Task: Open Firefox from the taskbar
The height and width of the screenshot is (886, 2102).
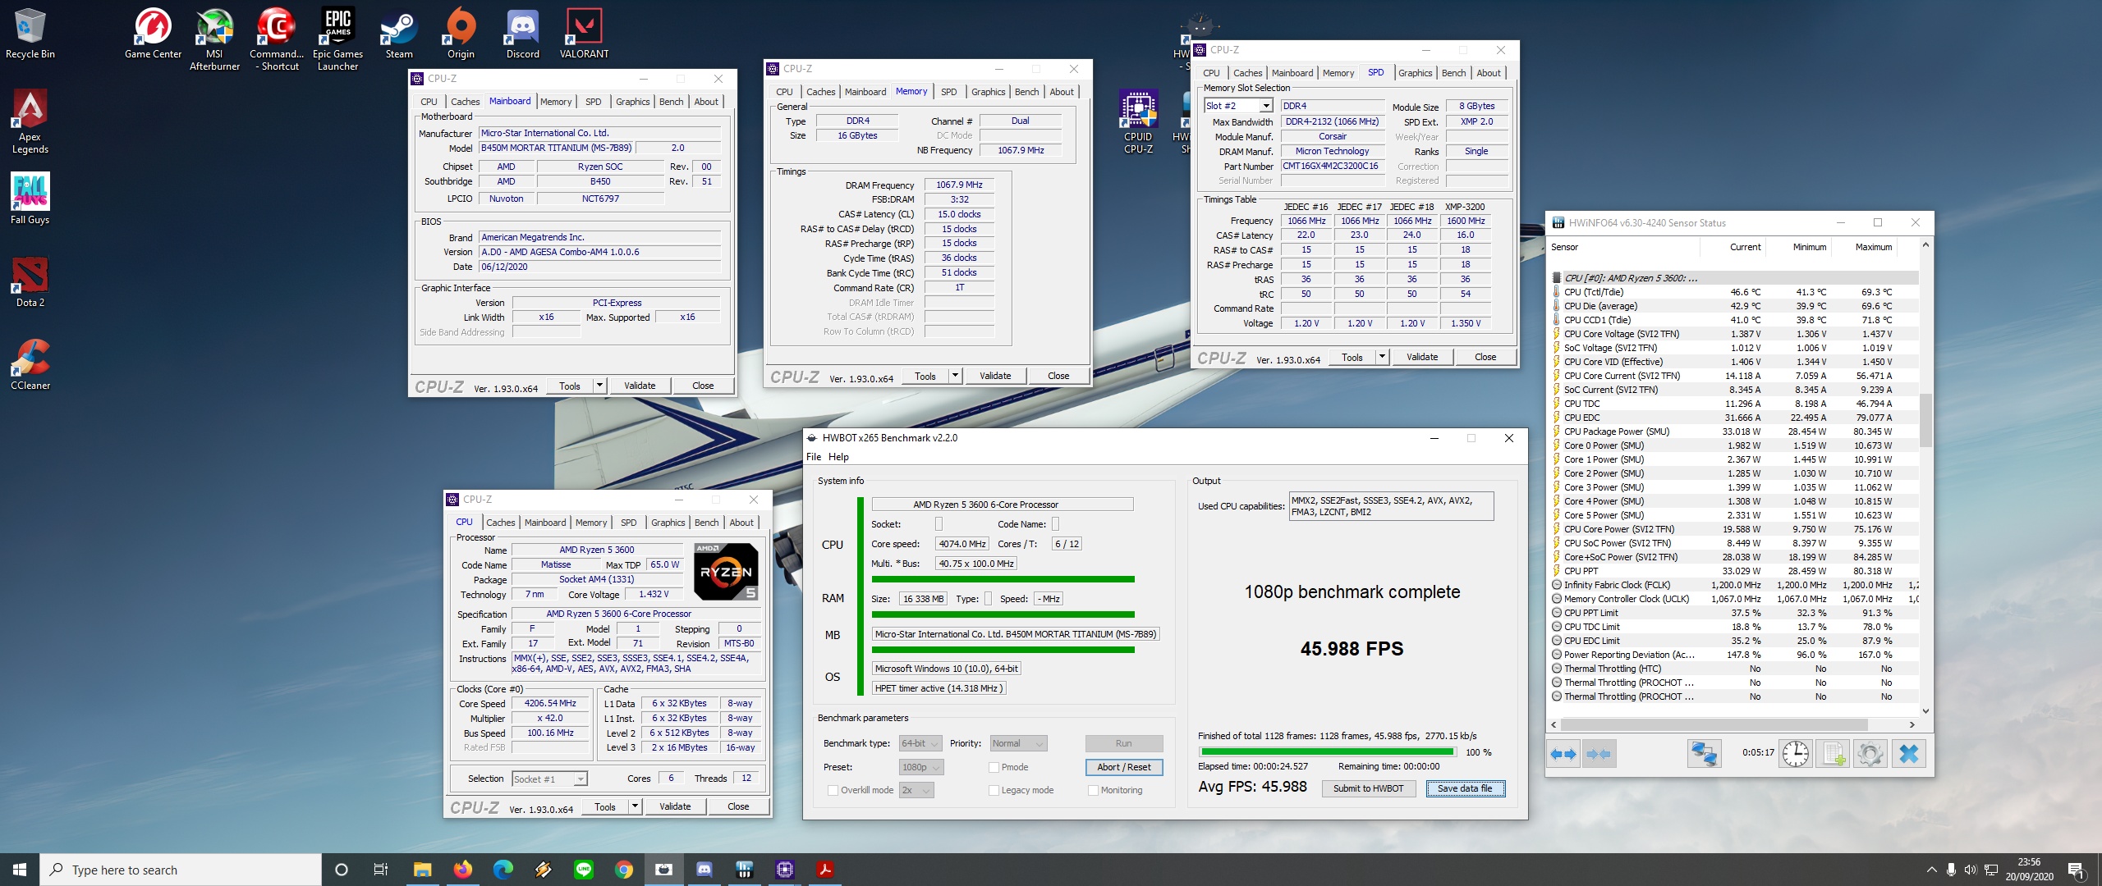Action: click(x=462, y=870)
